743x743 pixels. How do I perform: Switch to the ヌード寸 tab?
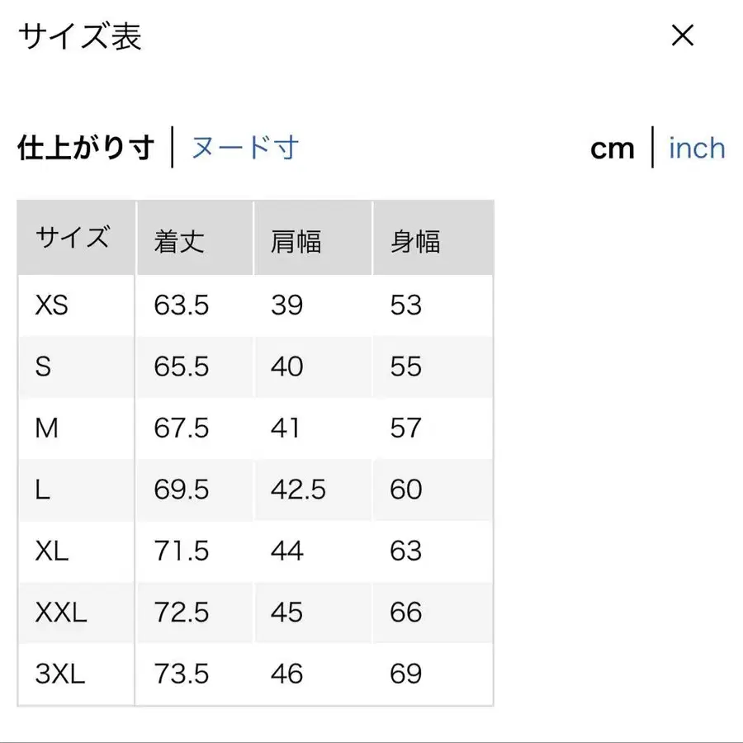[244, 149]
